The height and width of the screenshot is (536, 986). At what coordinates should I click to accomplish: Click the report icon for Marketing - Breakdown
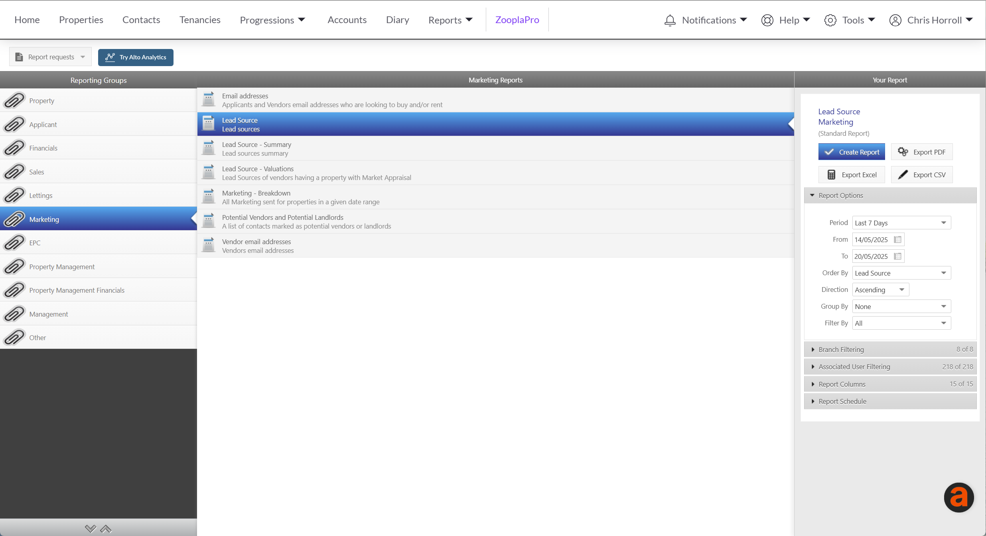208,197
